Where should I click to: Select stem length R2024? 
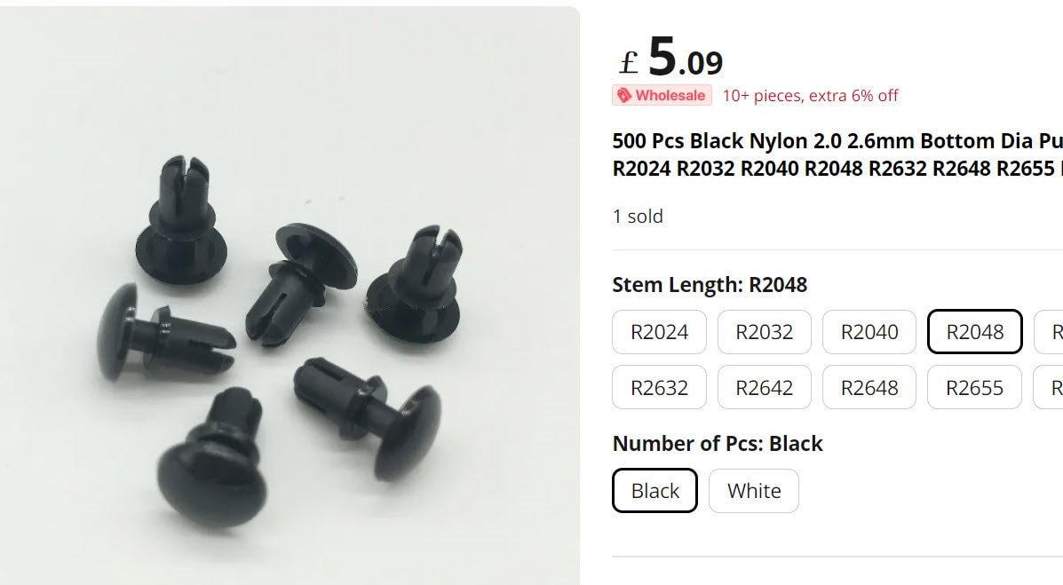tap(659, 332)
